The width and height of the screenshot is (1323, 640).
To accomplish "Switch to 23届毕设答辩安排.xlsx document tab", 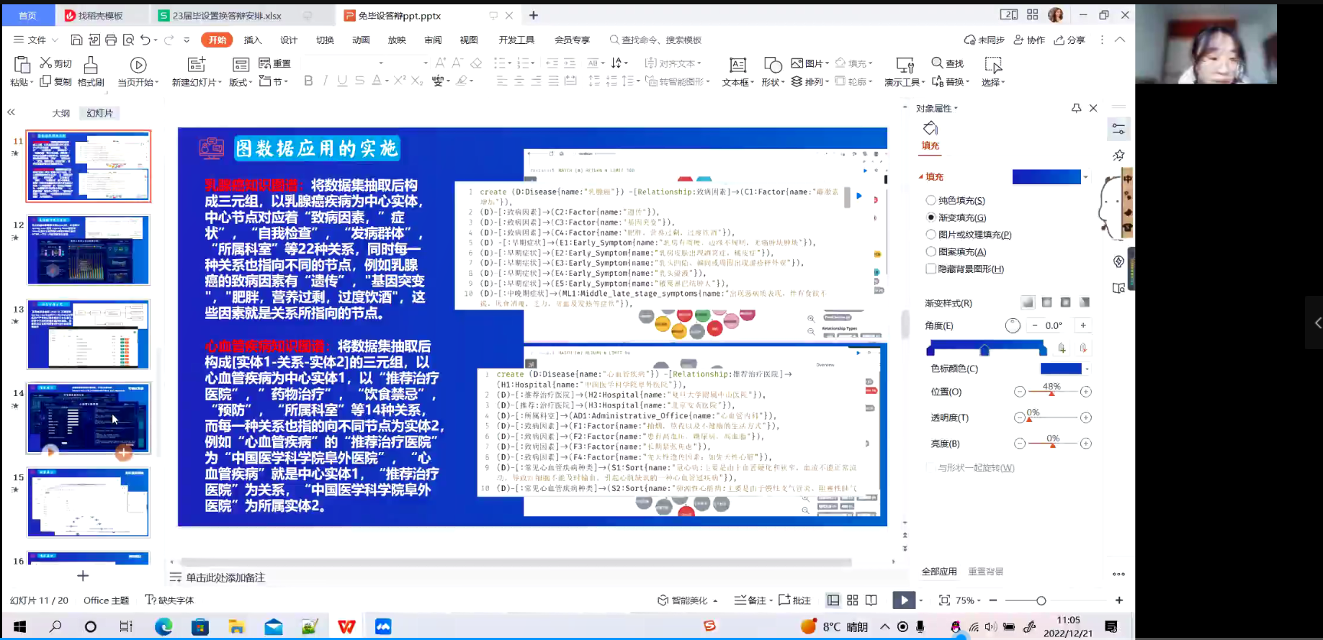I will pyautogui.click(x=227, y=15).
